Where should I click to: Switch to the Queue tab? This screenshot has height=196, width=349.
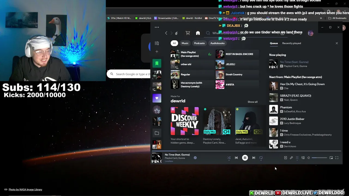pyautogui.click(x=274, y=43)
